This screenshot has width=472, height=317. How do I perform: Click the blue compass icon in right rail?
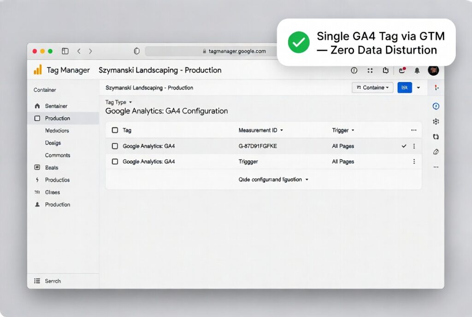[436, 106]
